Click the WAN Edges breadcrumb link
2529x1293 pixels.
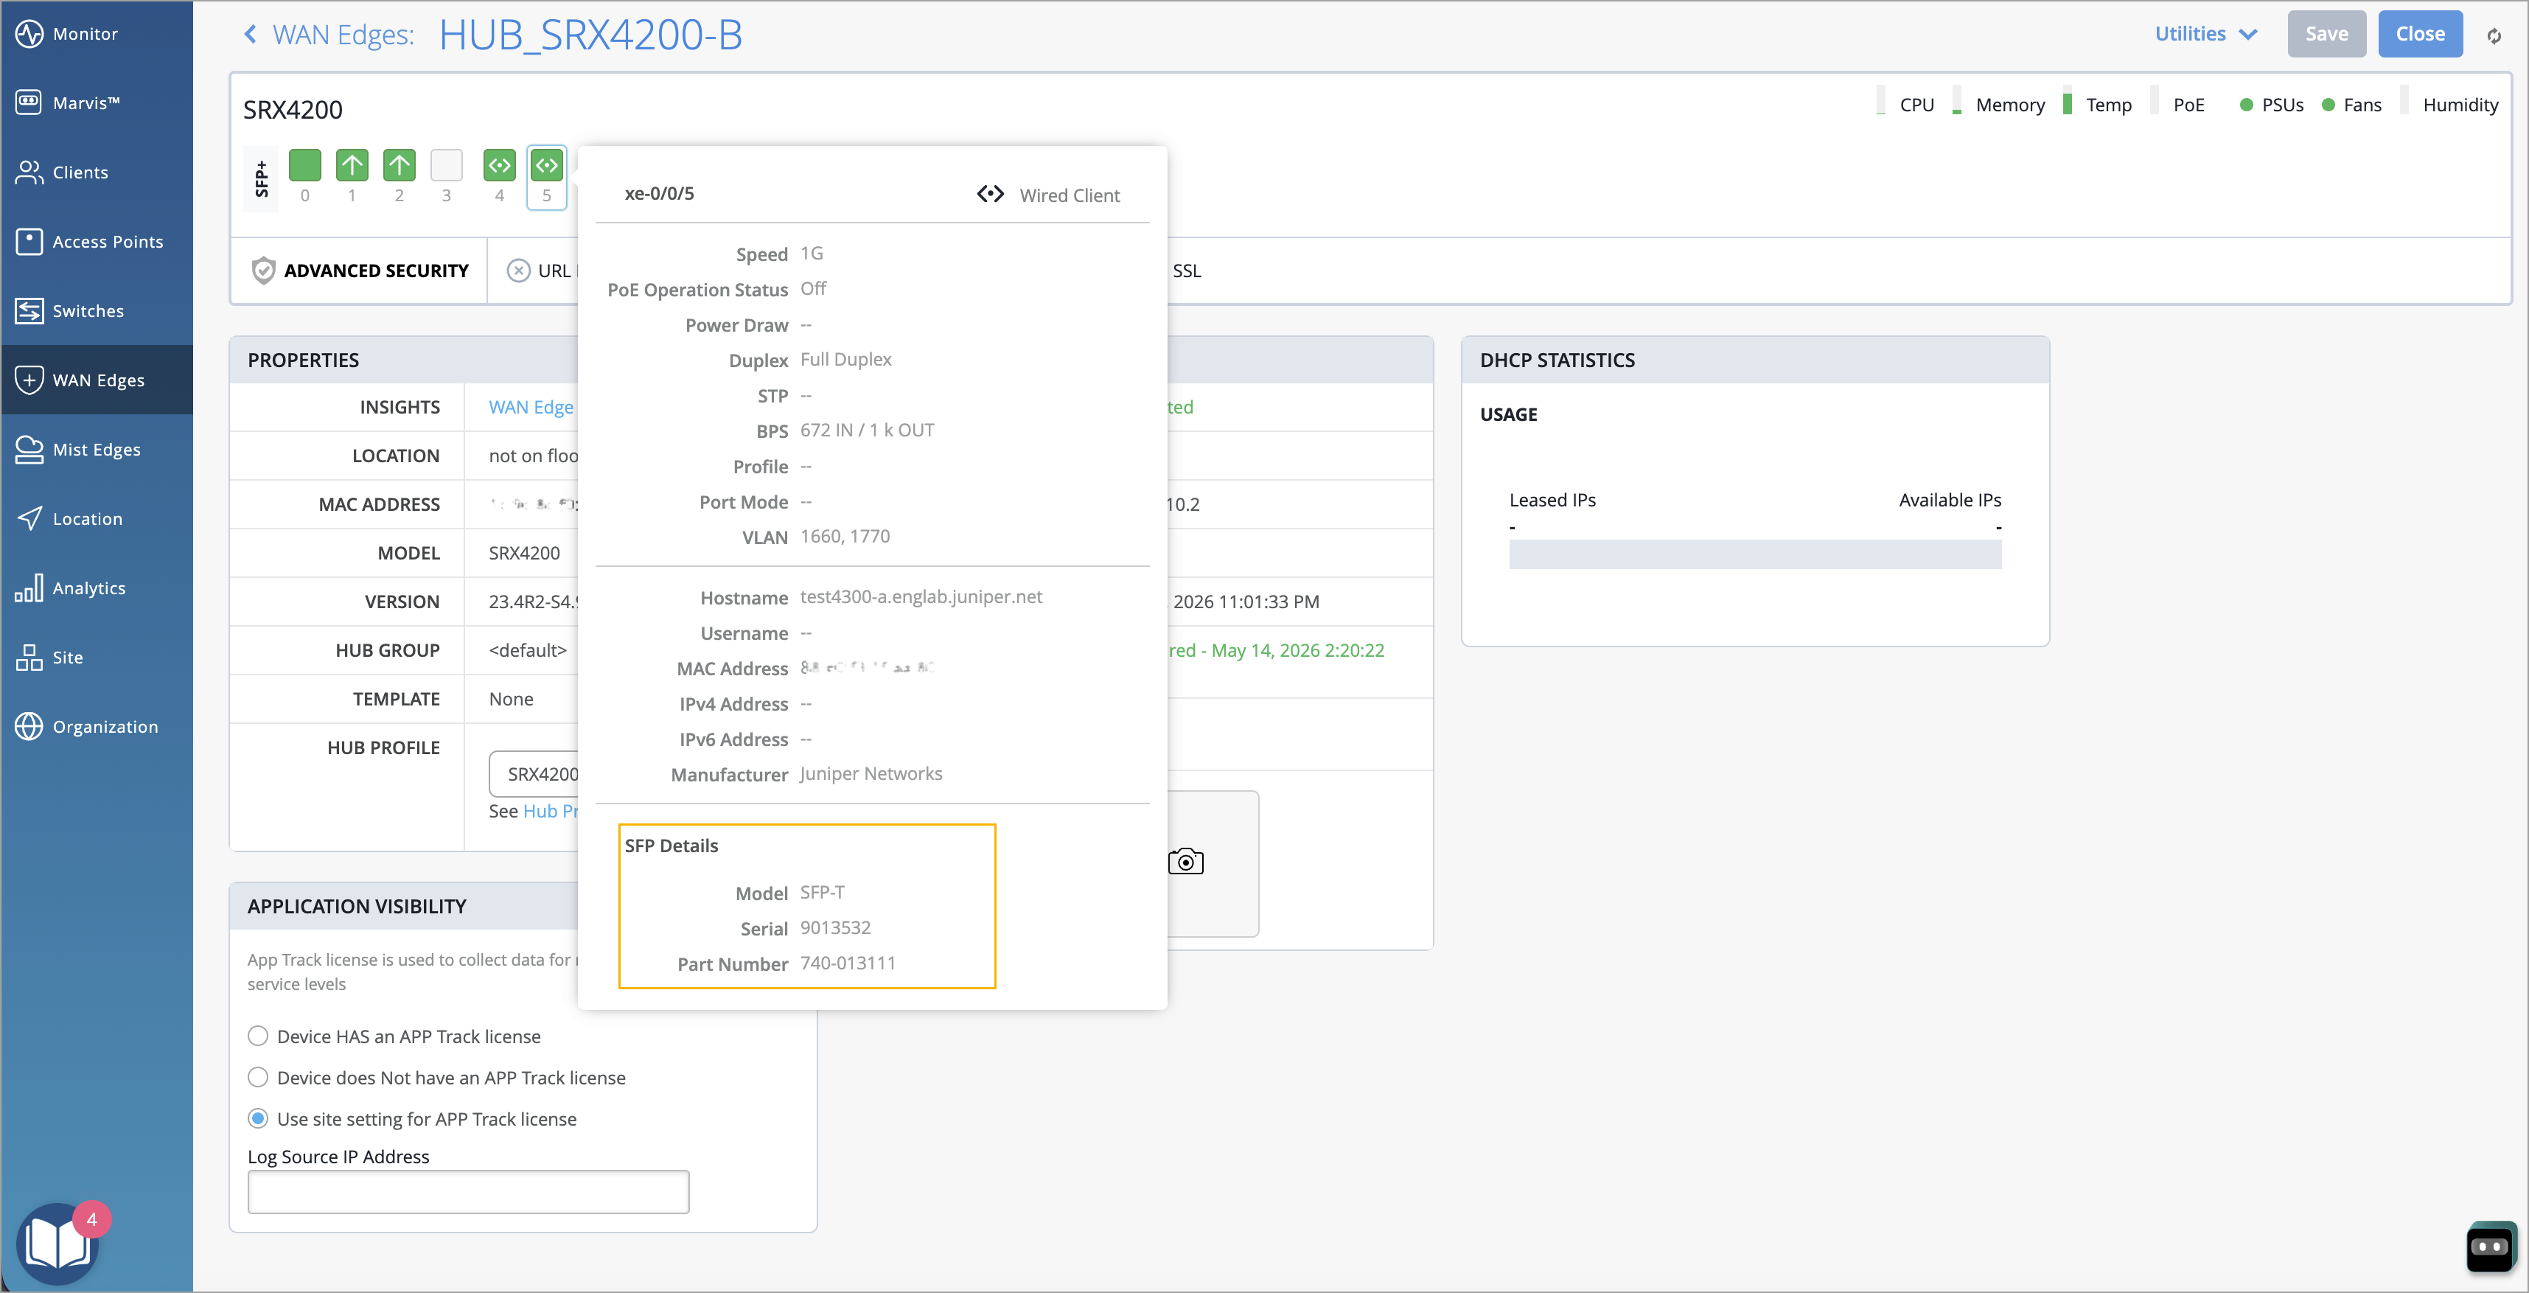[343, 35]
